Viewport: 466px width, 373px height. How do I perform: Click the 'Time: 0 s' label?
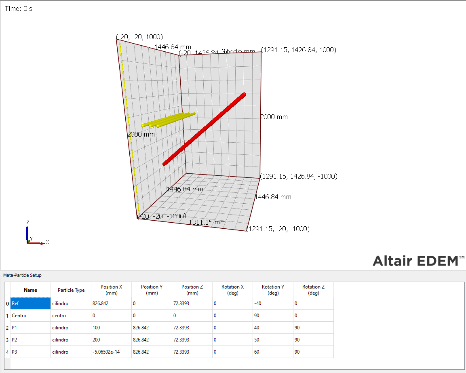tap(19, 8)
